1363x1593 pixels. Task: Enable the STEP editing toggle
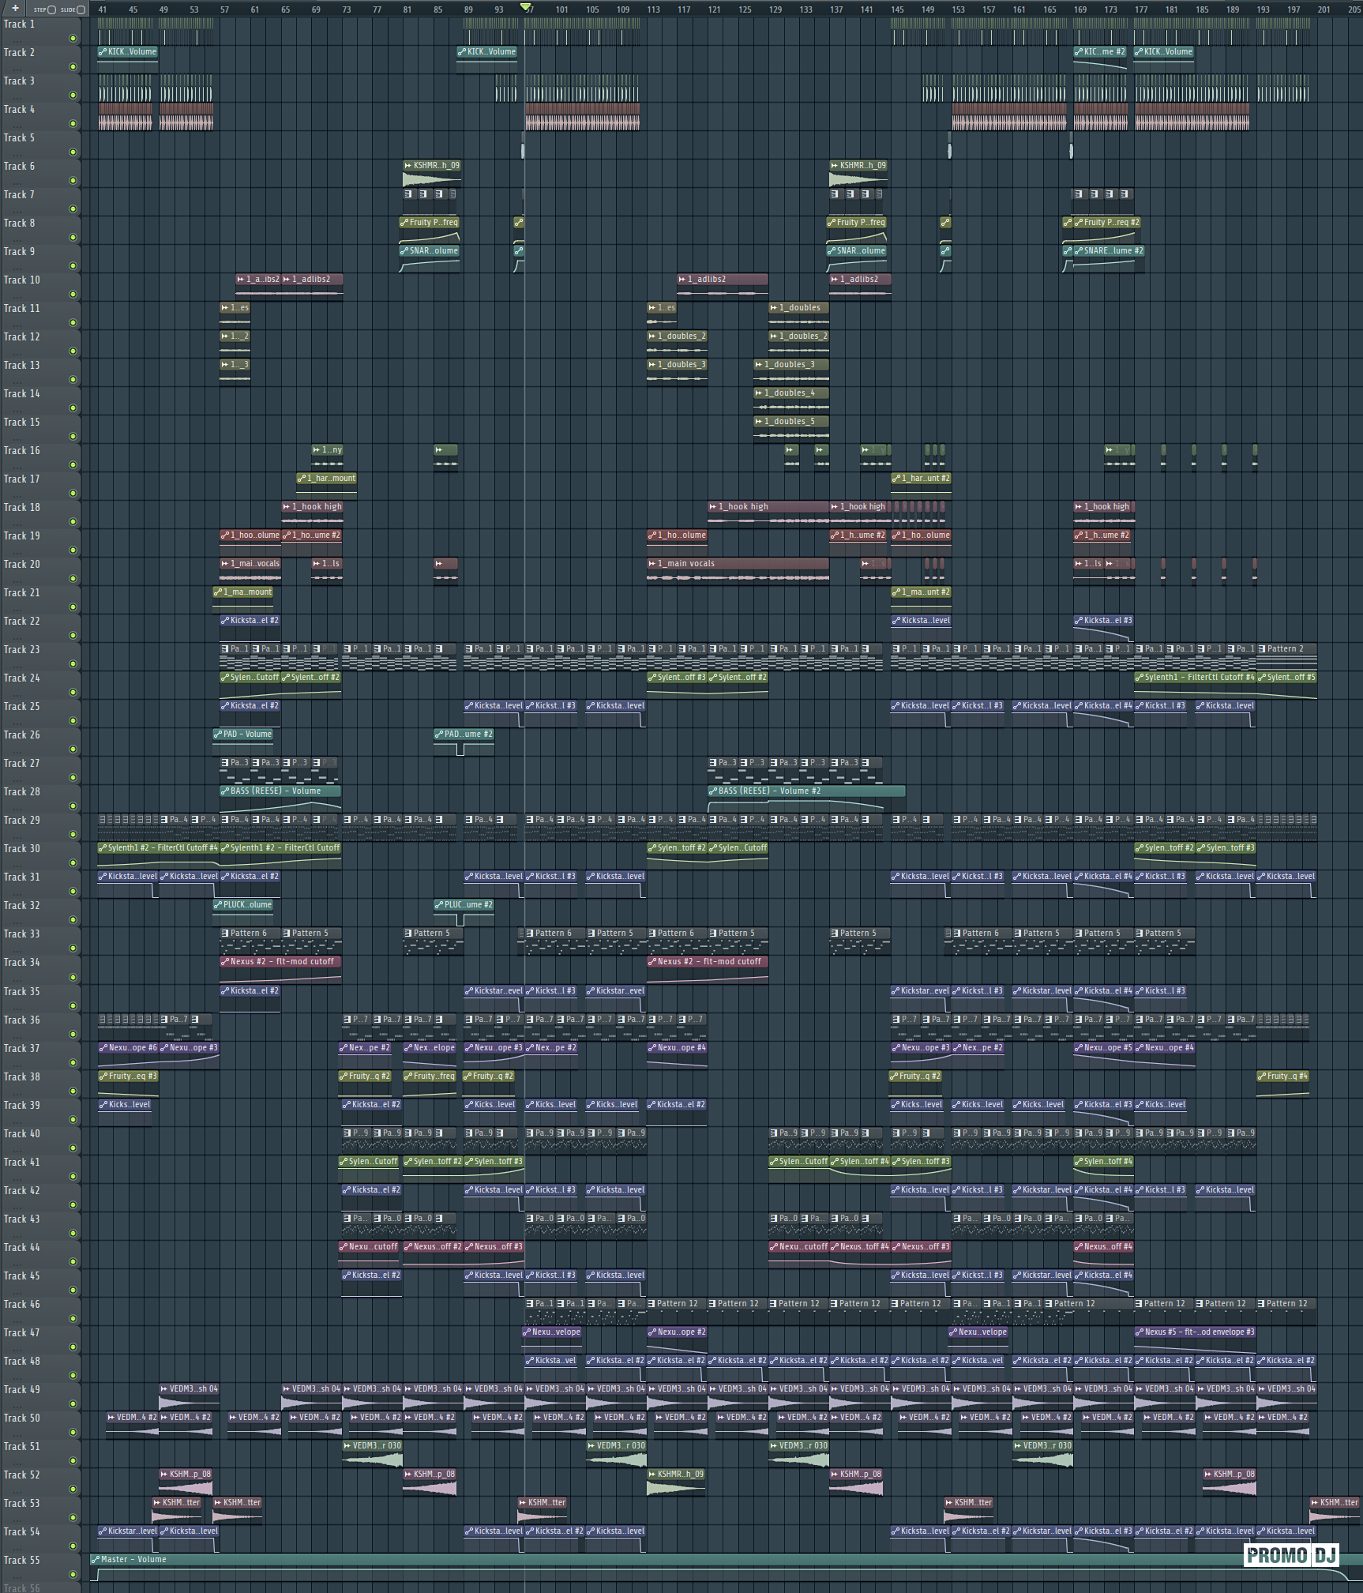coord(51,10)
